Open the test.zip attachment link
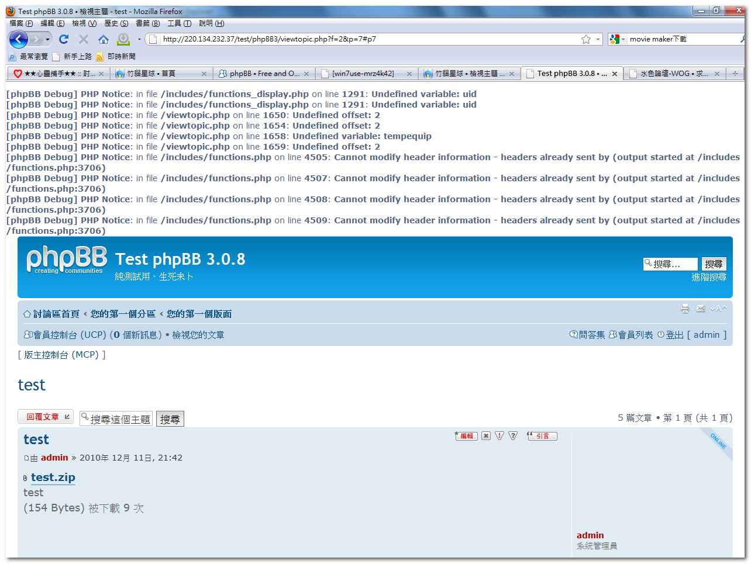Screen dimensions: 751x564 coord(53,478)
